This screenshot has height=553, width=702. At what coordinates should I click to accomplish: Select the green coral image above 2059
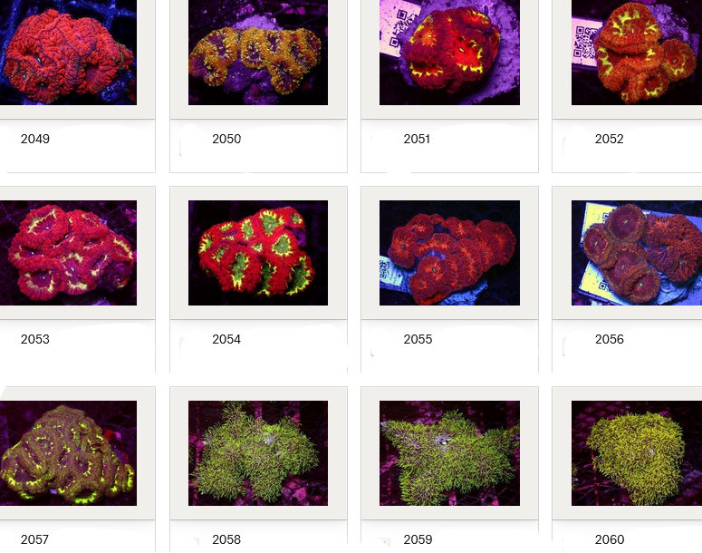click(x=449, y=453)
